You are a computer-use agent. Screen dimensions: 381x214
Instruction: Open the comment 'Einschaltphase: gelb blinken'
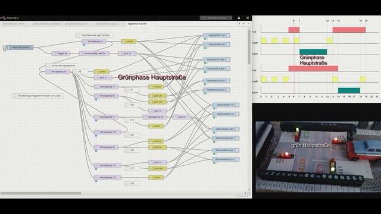94,36
